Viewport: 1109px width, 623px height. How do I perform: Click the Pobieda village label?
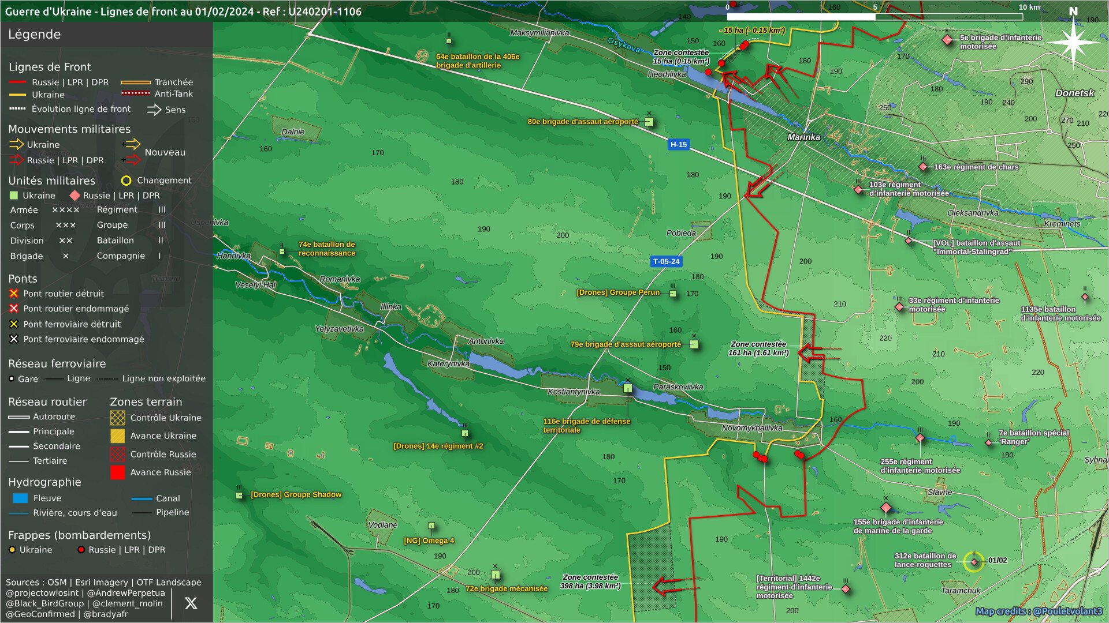(681, 233)
